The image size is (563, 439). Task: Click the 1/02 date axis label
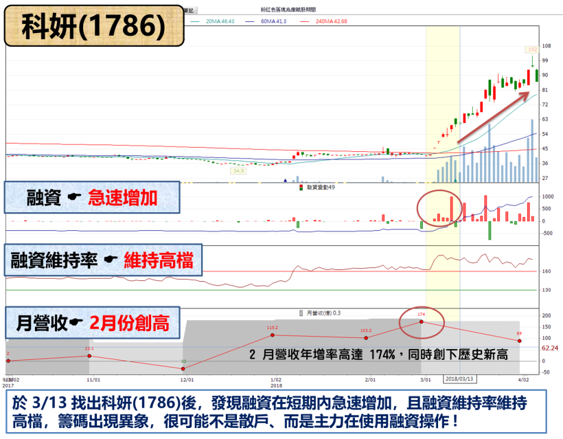click(276, 380)
